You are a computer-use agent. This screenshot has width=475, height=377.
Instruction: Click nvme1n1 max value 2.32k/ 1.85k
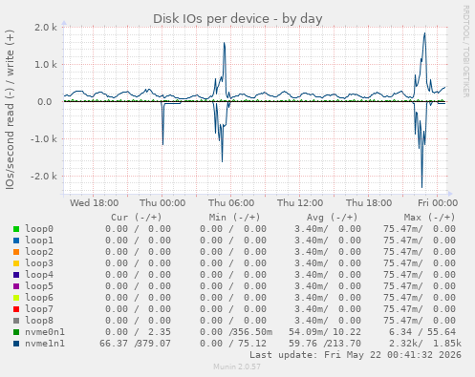click(x=425, y=344)
